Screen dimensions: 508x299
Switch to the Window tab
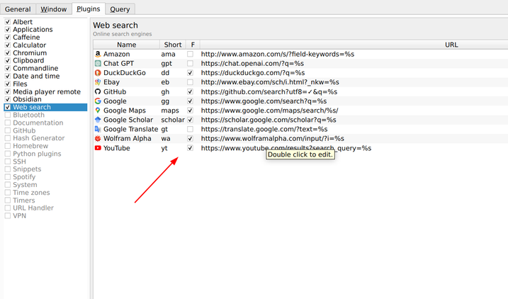pyautogui.click(x=53, y=9)
